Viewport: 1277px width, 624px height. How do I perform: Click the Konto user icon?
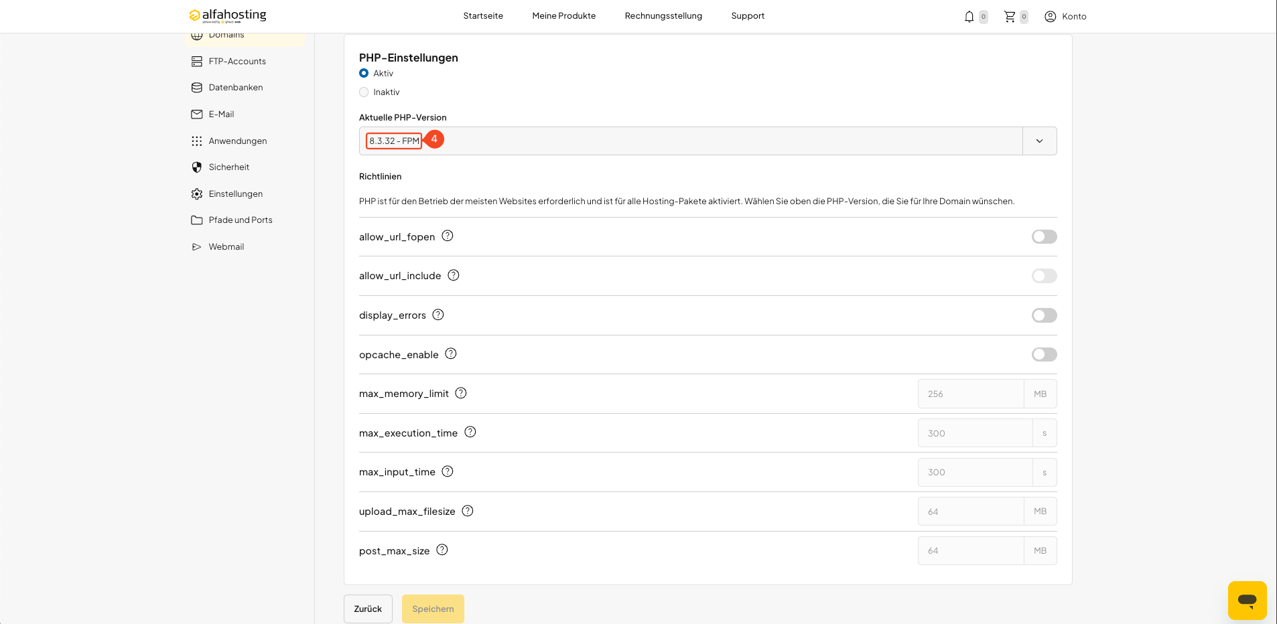[1050, 16]
